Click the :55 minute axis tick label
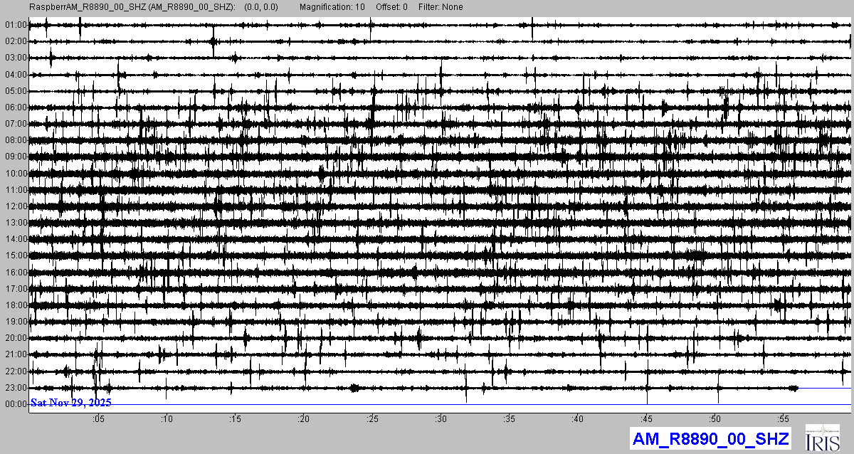This screenshot has width=854, height=454. [x=784, y=419]
